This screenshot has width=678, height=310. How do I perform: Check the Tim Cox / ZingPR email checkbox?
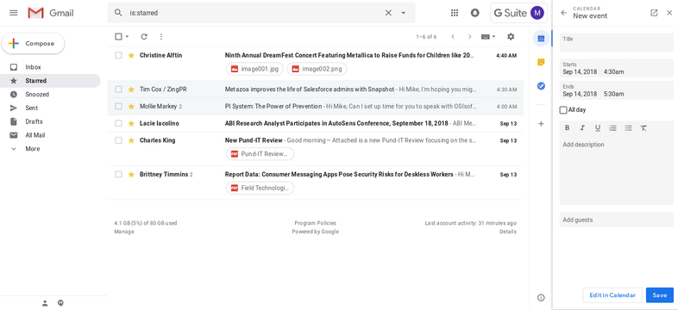(118, 90)
